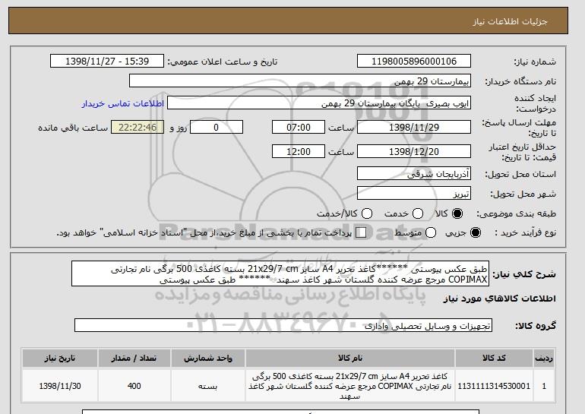Image resolution: width=585 pixels, height=414 pixels.
Task: Open the اطلاعات تماس خریدار link
Action: pyautogui.click(x=123, y=103)
